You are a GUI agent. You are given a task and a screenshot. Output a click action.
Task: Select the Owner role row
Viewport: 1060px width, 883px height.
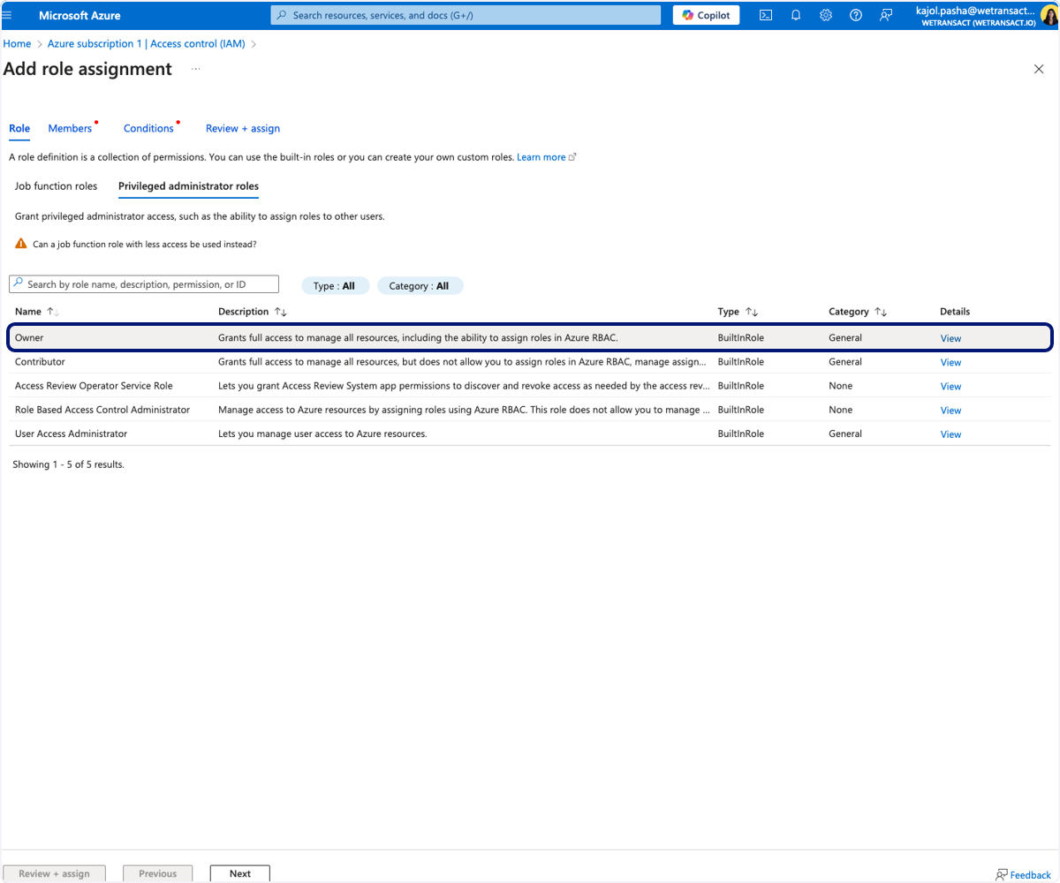531,338
